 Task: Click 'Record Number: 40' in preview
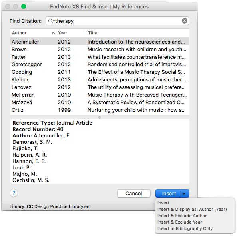click(38, 129)
